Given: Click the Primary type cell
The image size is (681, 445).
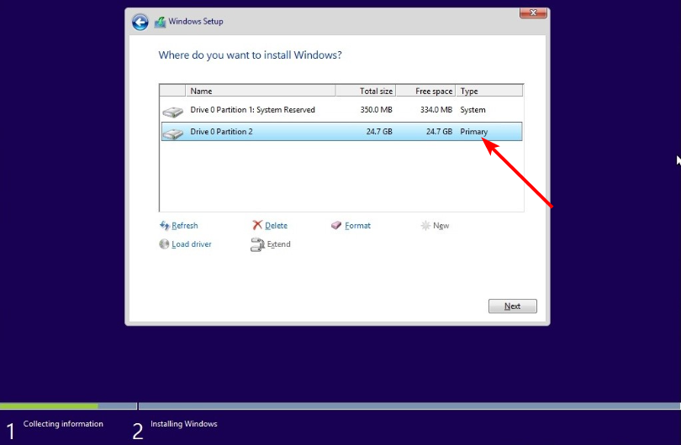Looking at the screenshot, I should coord(474,132).
